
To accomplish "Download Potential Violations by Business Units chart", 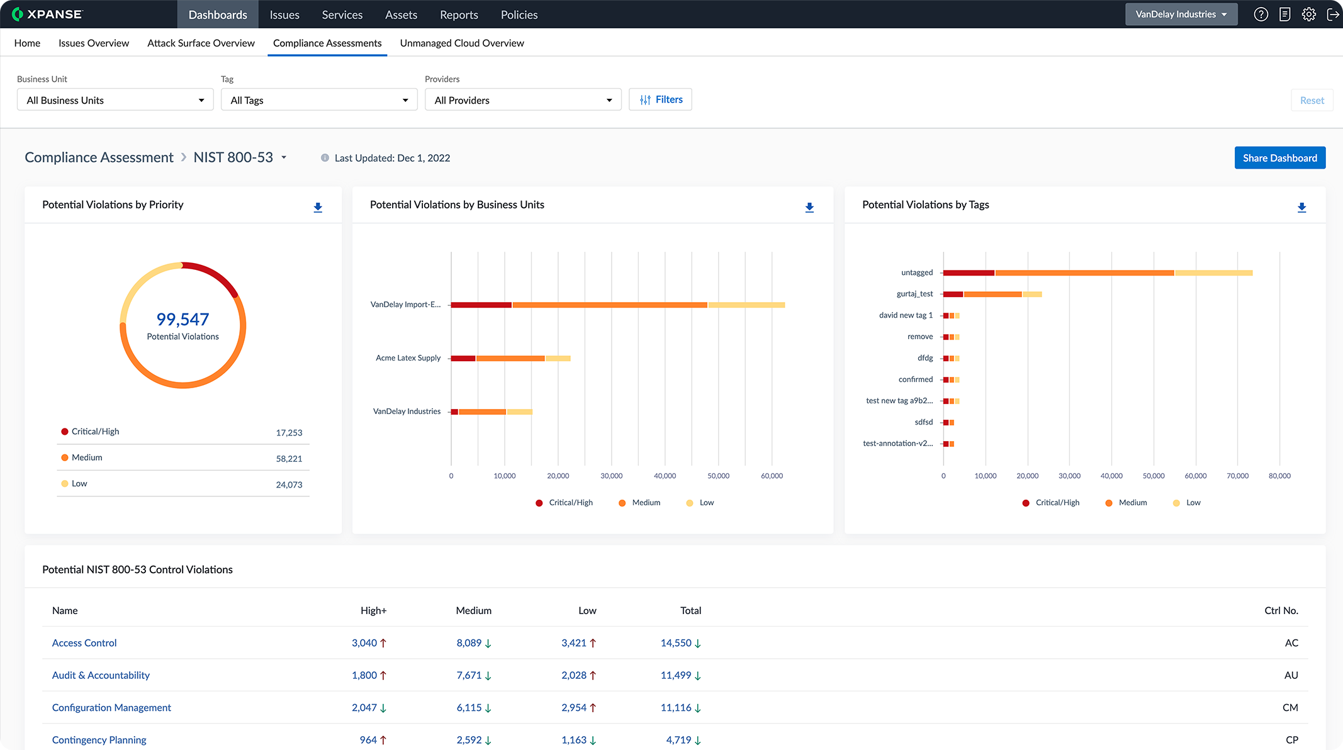I will [x=809, y=207].
